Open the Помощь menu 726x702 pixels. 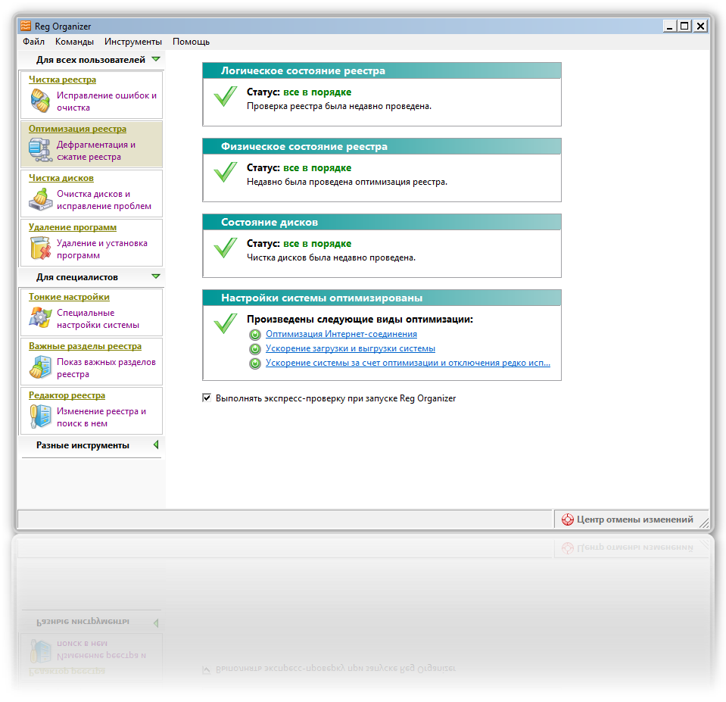192,42
